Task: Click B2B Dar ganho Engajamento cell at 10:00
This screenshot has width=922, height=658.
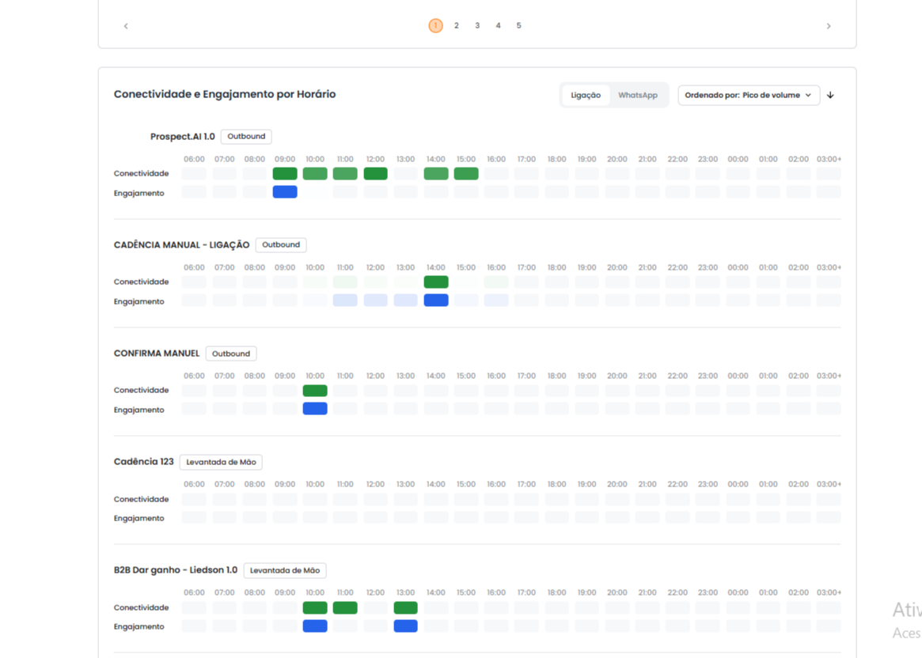Action: pyautogui.click(x=315, y=626)
